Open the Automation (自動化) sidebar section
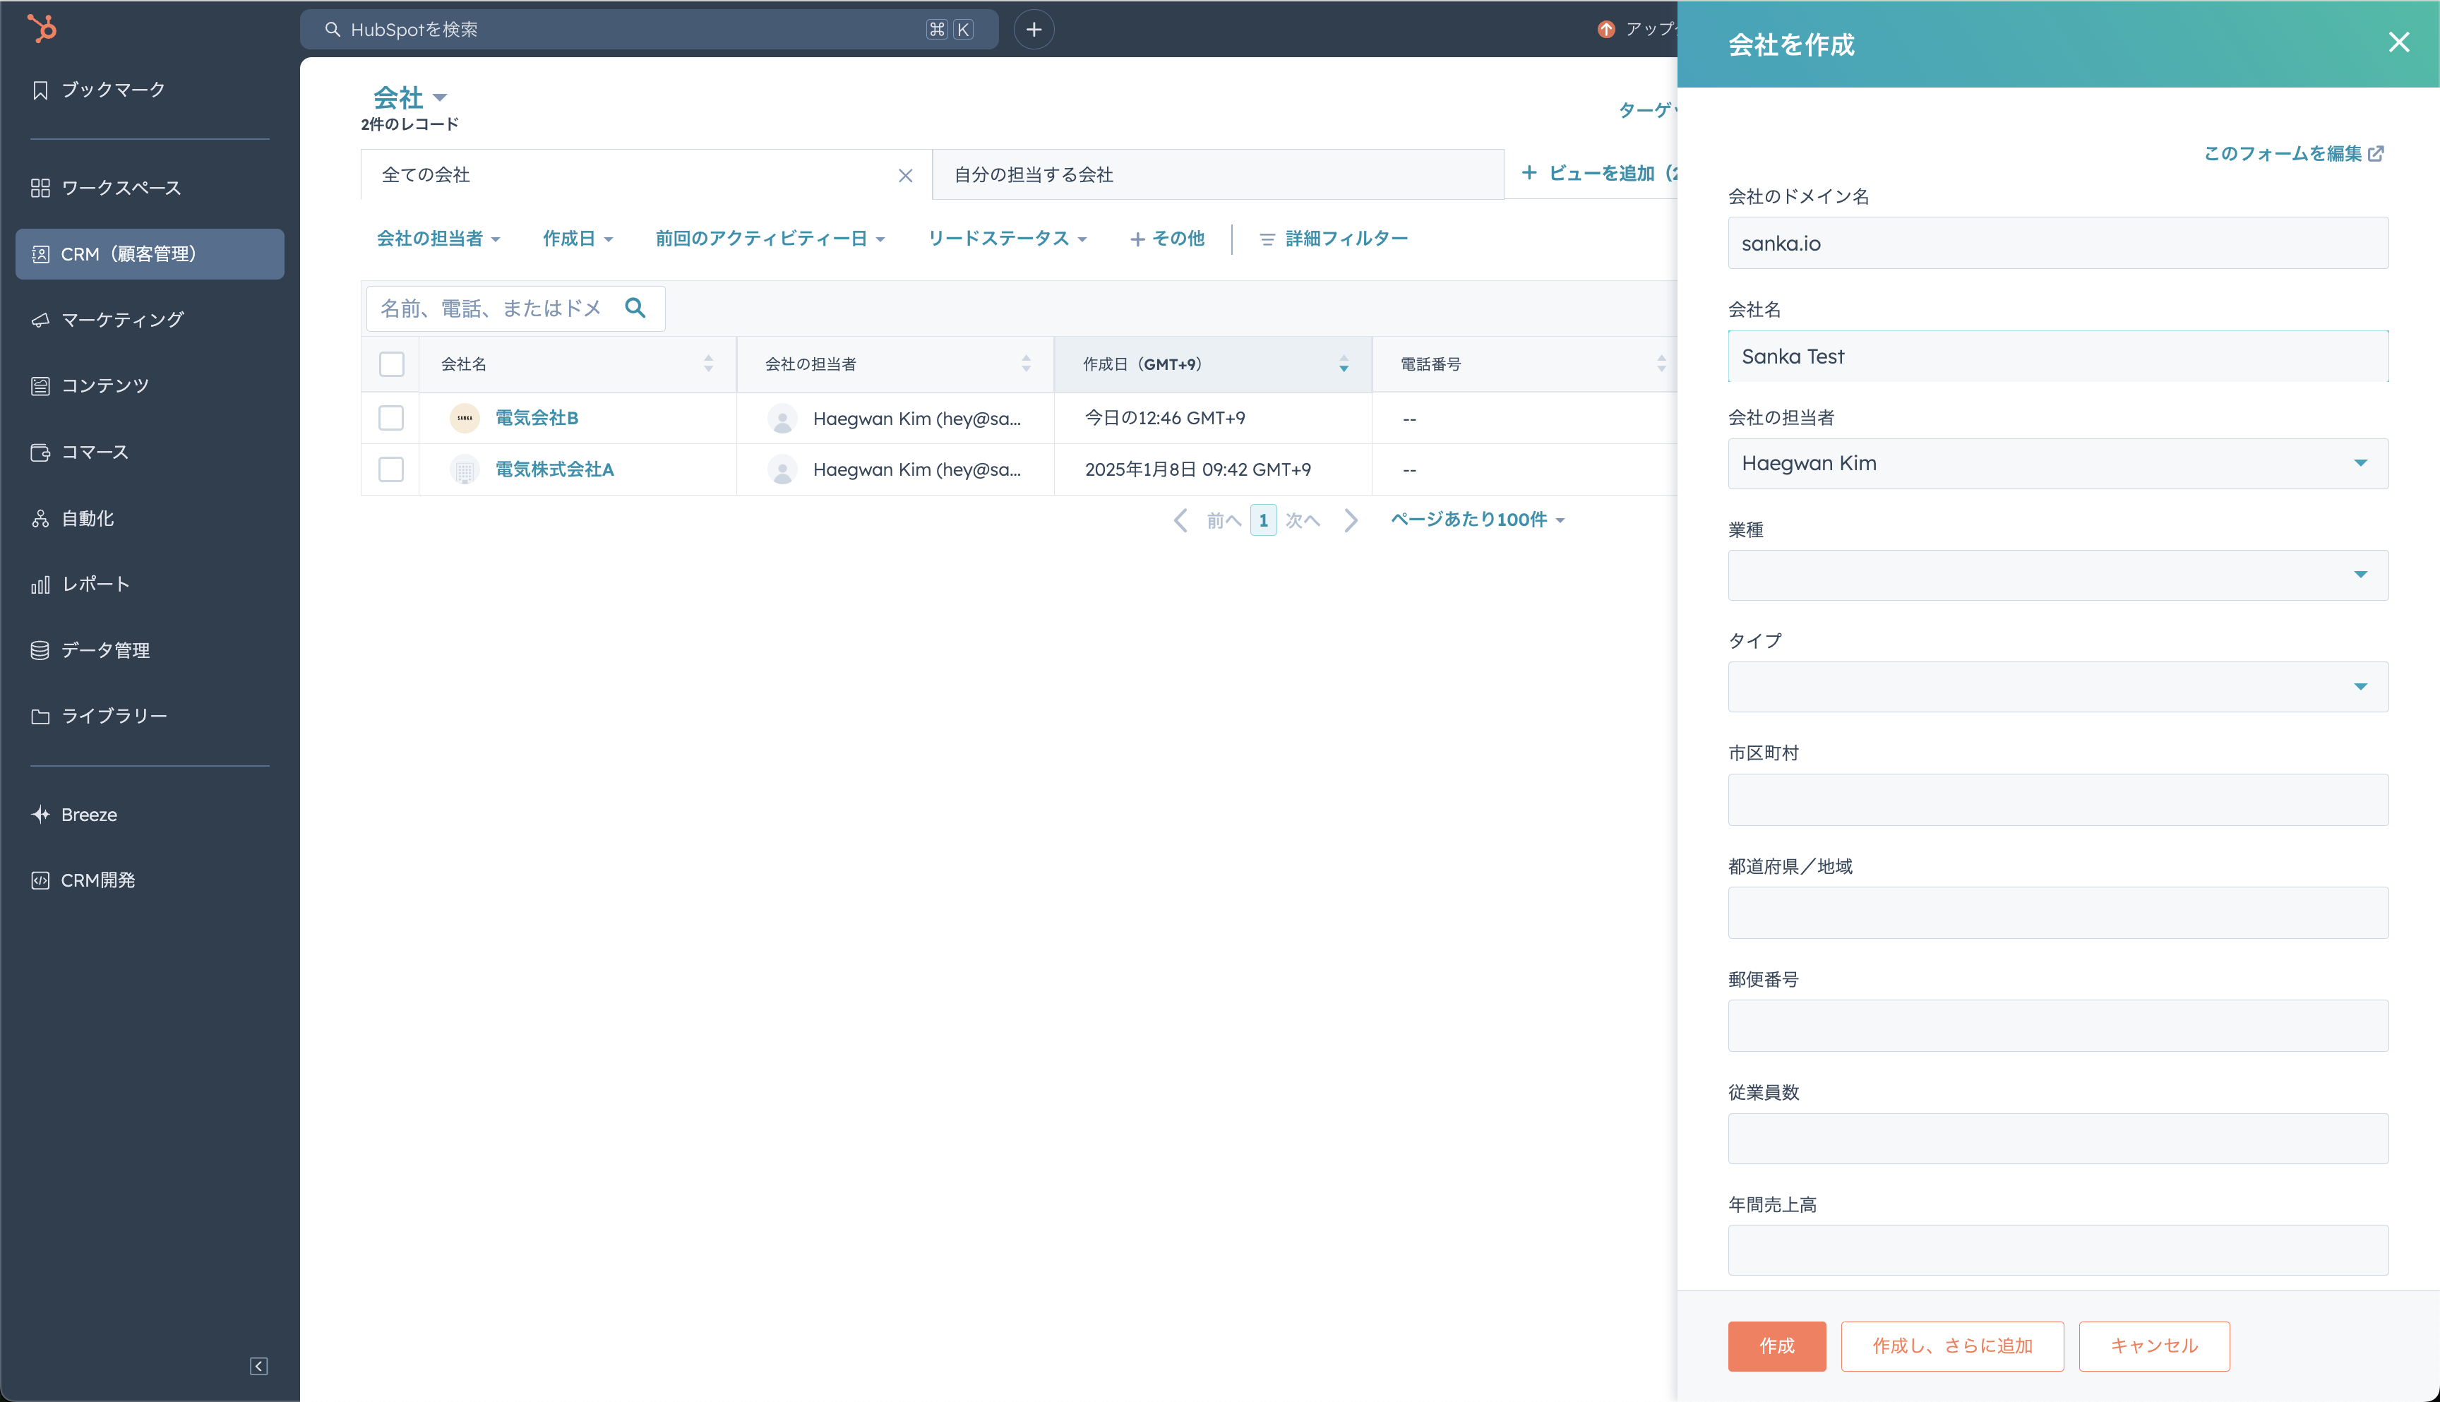Screen dimensions: 2440x1402 [87, 518]
